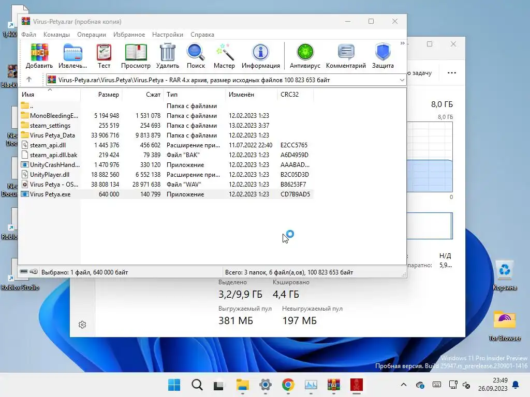Click the Защита shield icon
The width and height of the screenshot is (530, 397).
pyautogui.click(x=382, y=56)
